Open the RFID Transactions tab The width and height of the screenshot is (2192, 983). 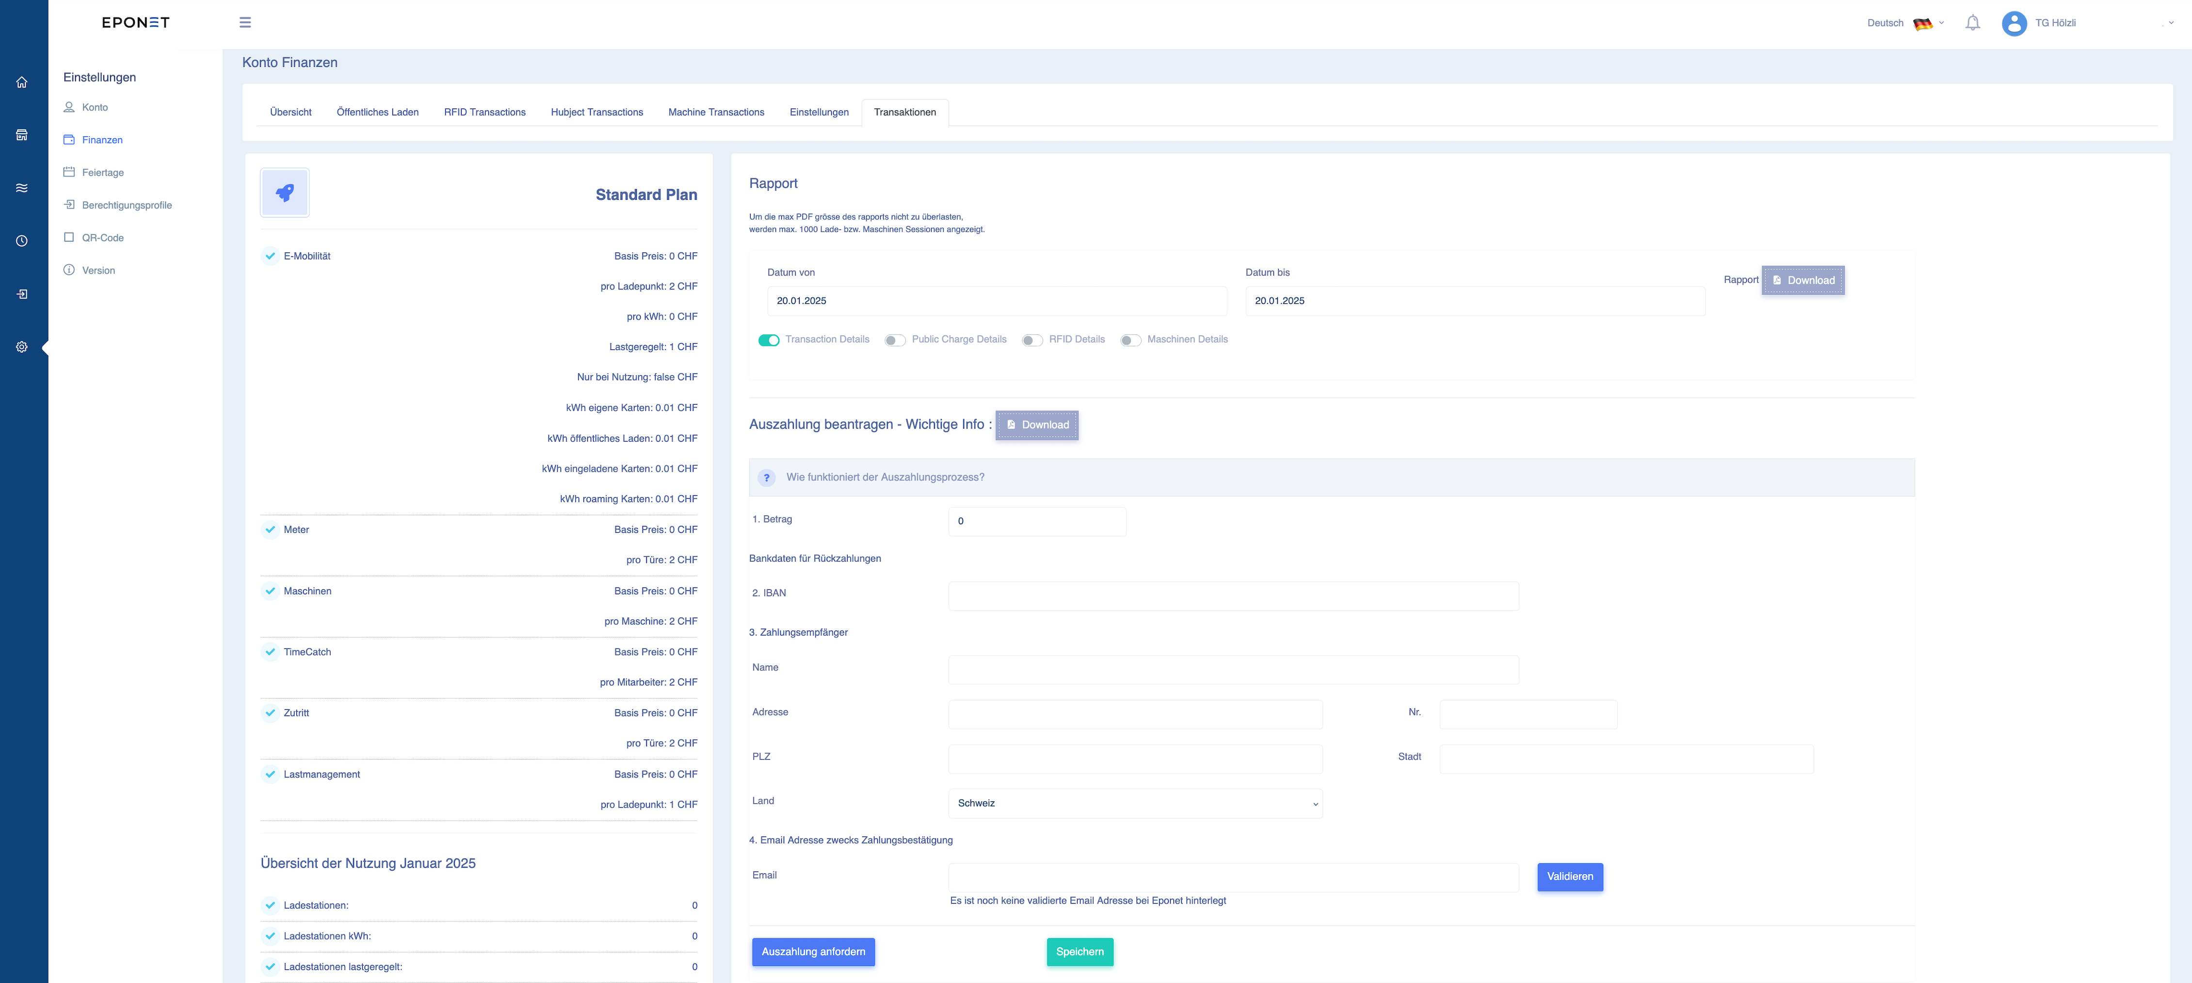(x=485, y=112)
